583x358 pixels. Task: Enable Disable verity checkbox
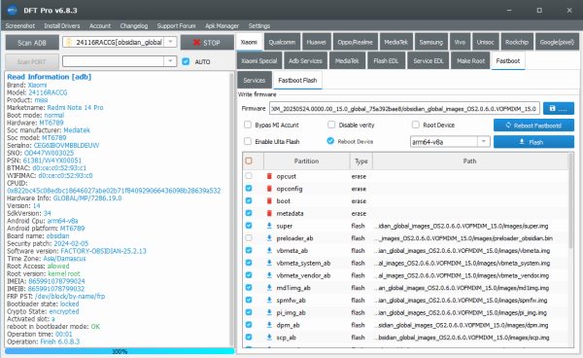pos(331,125)
